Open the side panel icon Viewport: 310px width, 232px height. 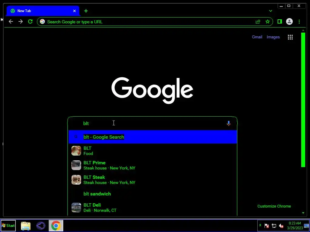(x=279, y=21)
